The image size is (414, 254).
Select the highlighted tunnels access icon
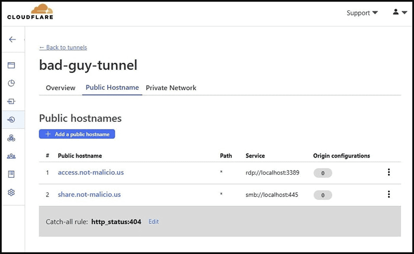tap(11, 120)
